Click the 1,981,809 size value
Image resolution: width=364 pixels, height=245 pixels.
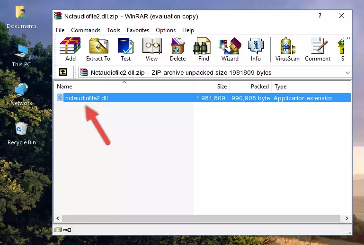[211, 98]
